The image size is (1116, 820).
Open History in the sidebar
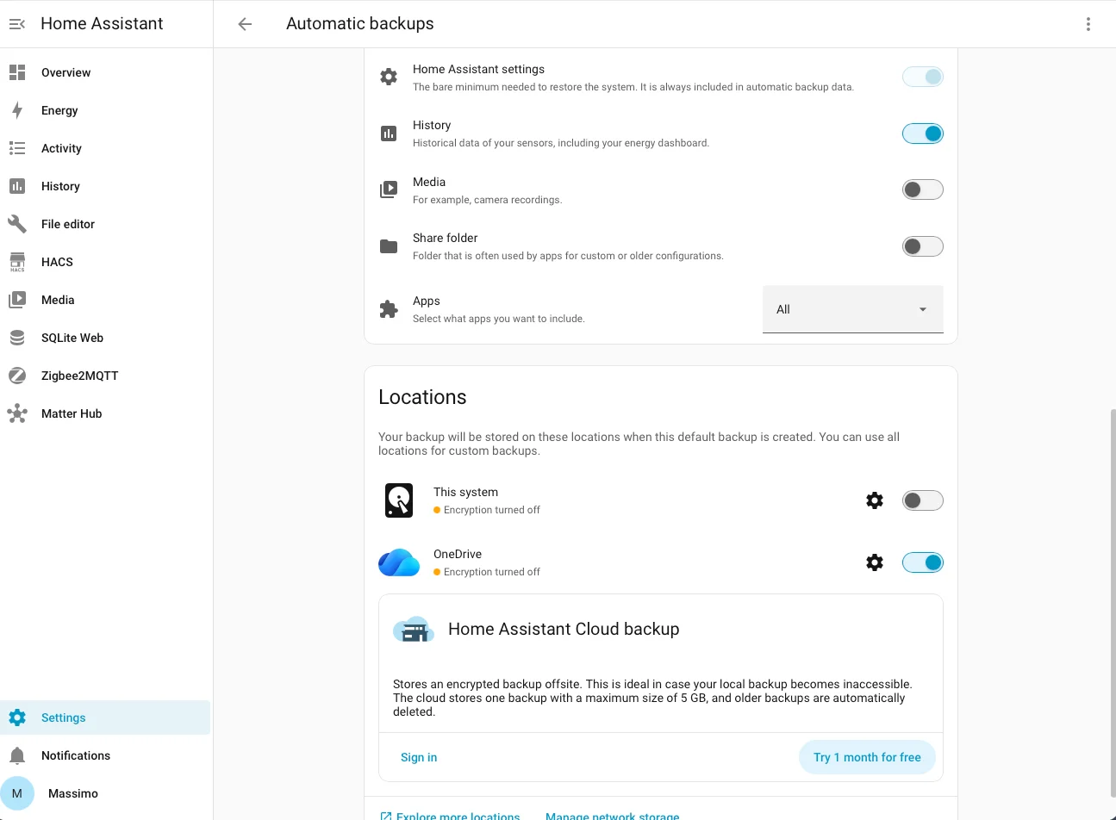[106, 186]
